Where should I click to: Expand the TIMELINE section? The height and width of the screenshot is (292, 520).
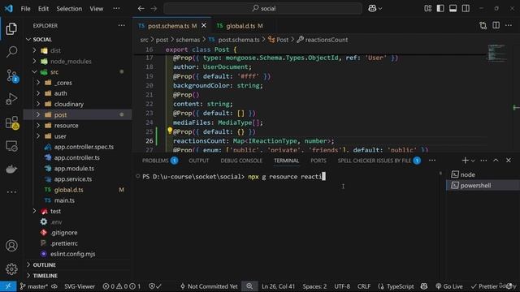45,276
